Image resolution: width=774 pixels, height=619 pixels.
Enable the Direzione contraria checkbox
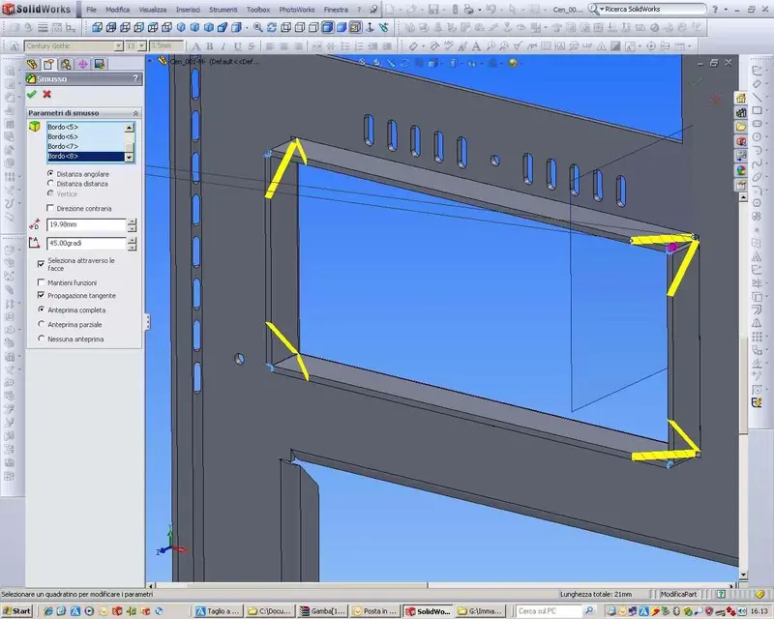[x=50, y=208]
